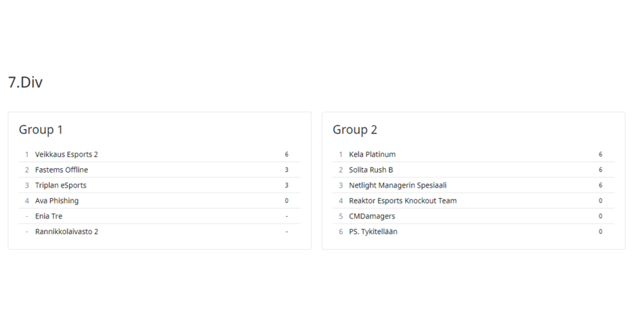636x334 pixels.
Task: Open the Solita Rush B team link
Action: click(x=371, y=170)
